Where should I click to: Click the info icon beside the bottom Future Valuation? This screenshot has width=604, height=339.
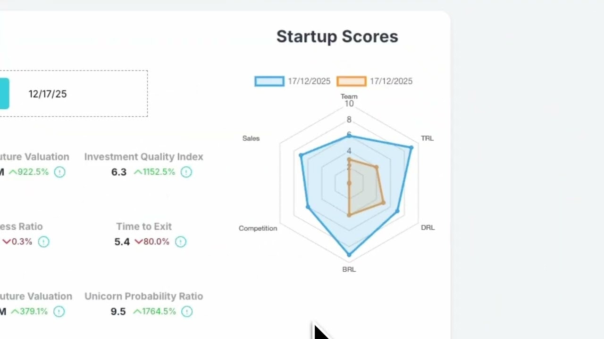[59, 311]
